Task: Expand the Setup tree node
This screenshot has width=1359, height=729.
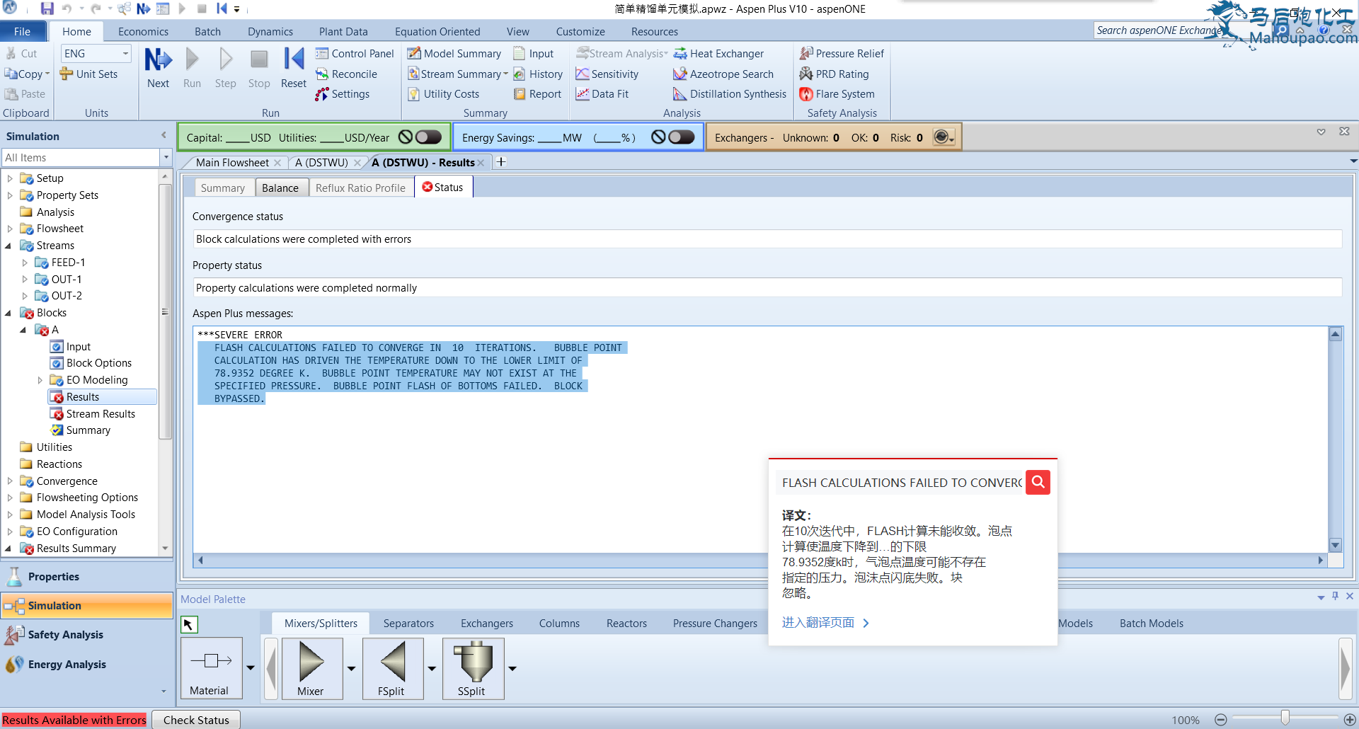Action: point(9,178)
